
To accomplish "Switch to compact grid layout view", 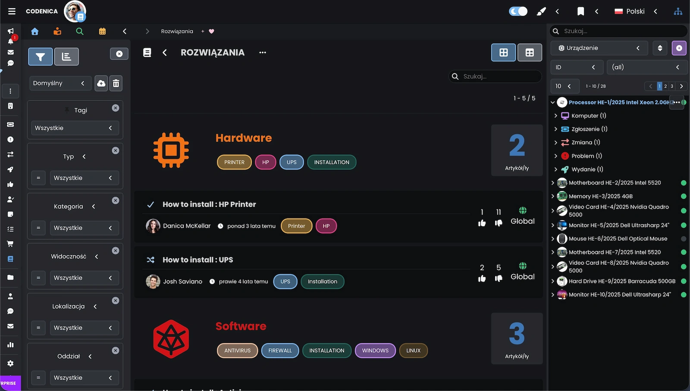I will tap(530, 53).
